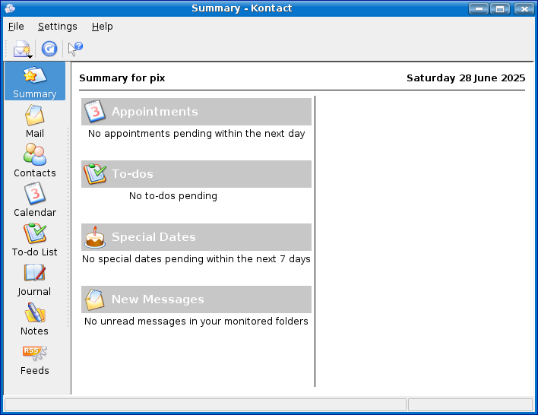Expand the New Message dropdown button
Image resolution: width=538 pixels, height=415 pixels.
tap(29, 55)
